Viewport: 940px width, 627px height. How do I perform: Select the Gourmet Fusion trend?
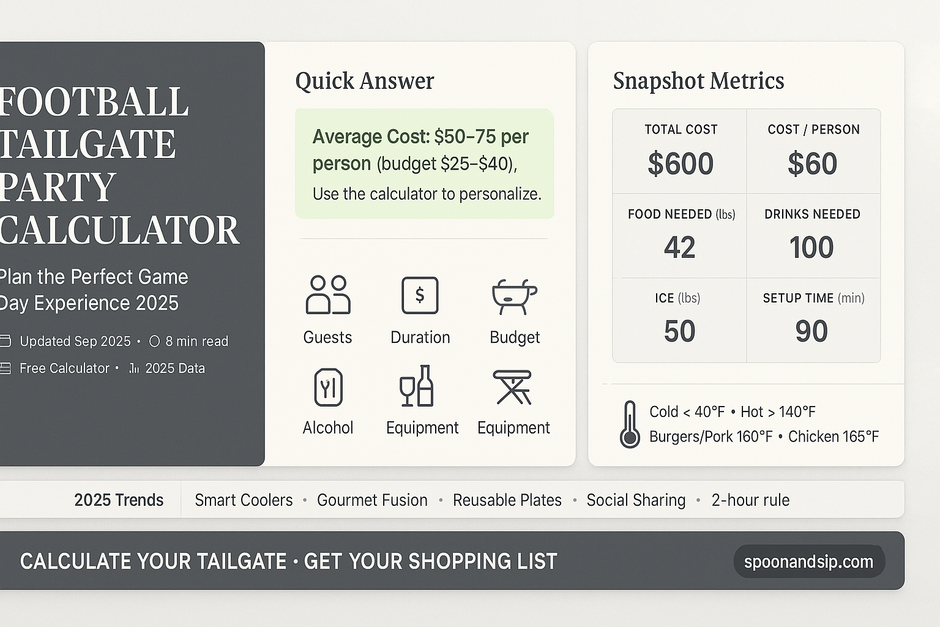pyautogui.click(x=372, y=500)
